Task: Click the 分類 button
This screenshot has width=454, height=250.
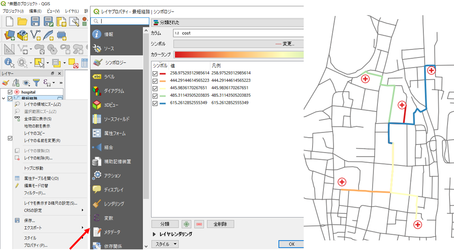Action: coord(165,224)
